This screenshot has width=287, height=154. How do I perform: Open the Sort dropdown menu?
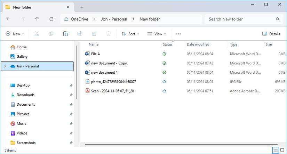coord(130,34)
